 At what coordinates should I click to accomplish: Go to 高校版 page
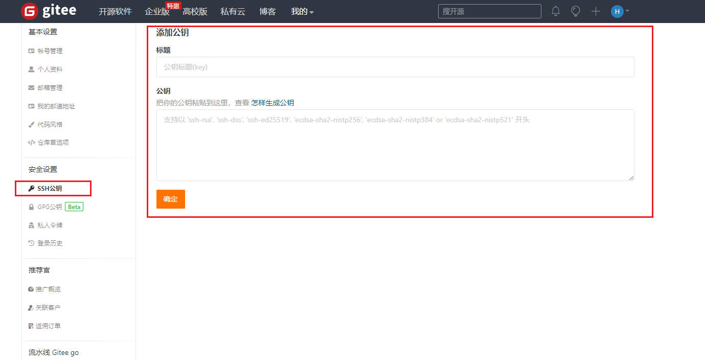coord(195,11)
